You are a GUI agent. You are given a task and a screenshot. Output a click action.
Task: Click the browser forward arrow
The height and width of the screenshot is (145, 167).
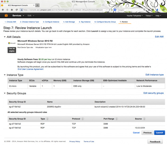pyautogui.click(x=7, y=10)
